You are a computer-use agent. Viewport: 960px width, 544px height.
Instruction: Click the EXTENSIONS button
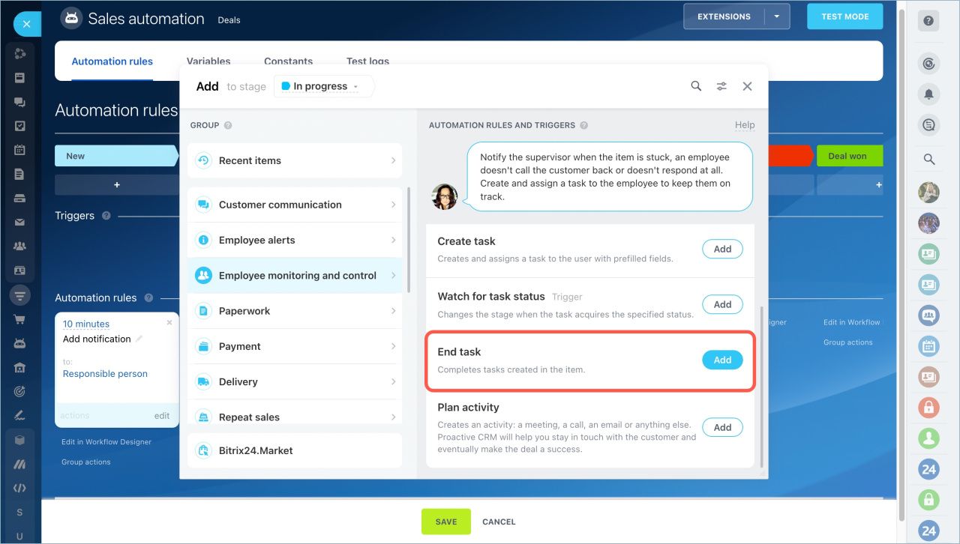tap(724, 16)
